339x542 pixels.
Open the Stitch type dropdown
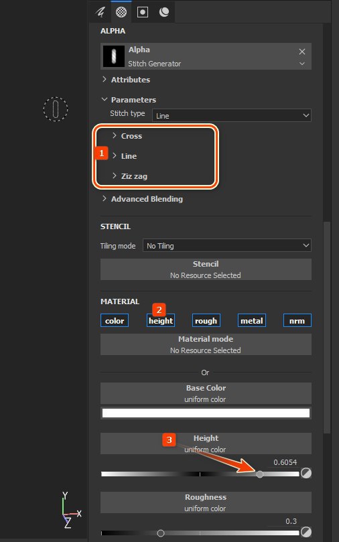point(232,115)
